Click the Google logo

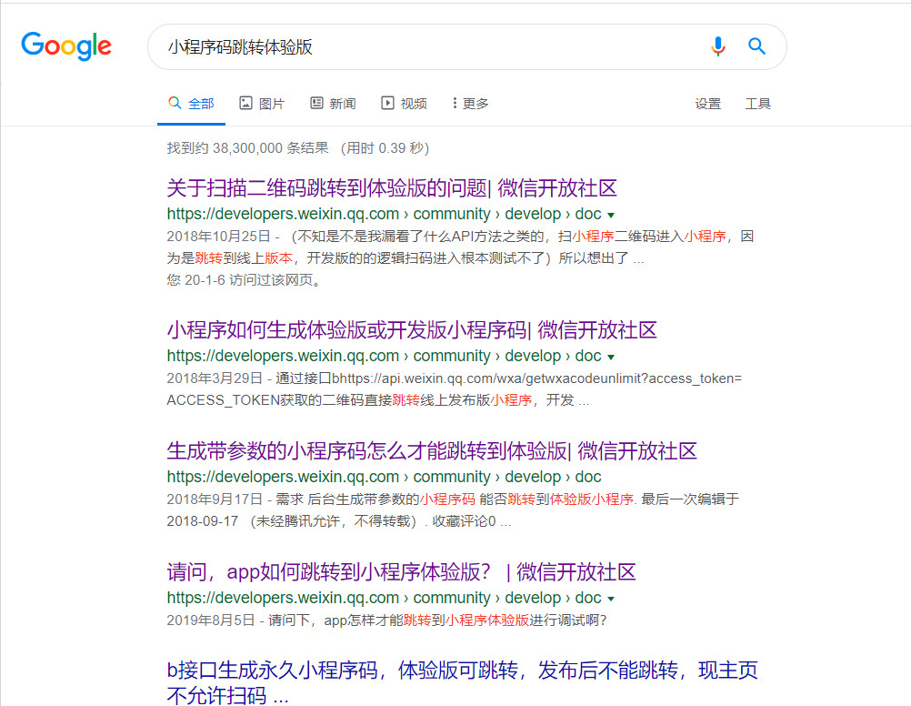point(66,45)
